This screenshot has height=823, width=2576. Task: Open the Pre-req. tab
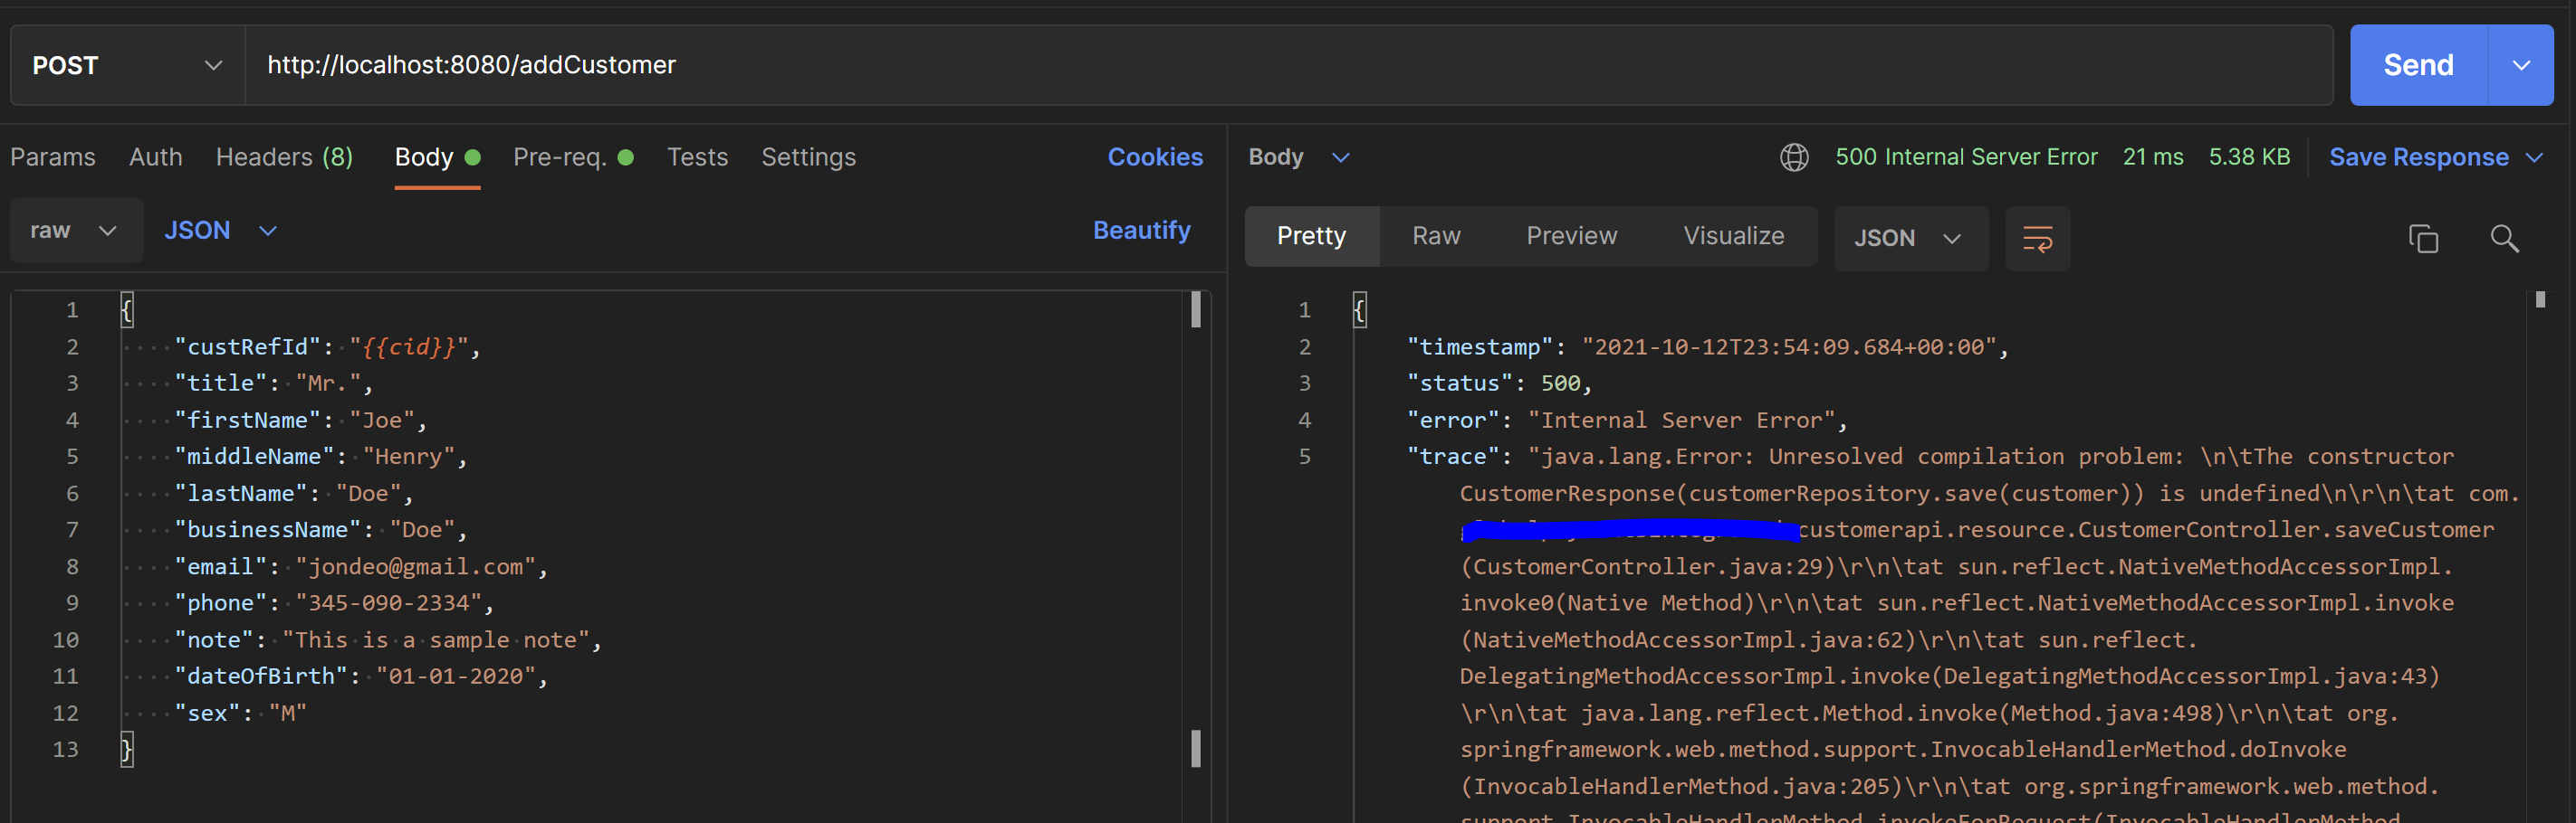point(573,156)
